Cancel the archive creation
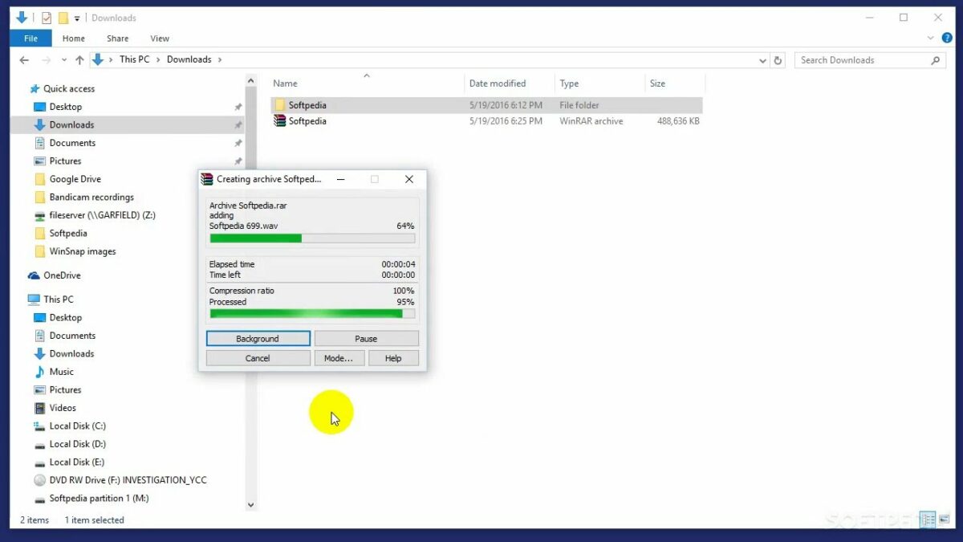Image resolution: width=963 pixels, height=542 pixels. coord(258,358)
